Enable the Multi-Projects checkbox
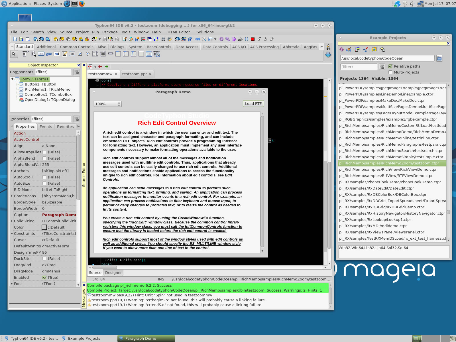Image resolution: width=456 pixels, height=342 pixels. tap(390, 72)
